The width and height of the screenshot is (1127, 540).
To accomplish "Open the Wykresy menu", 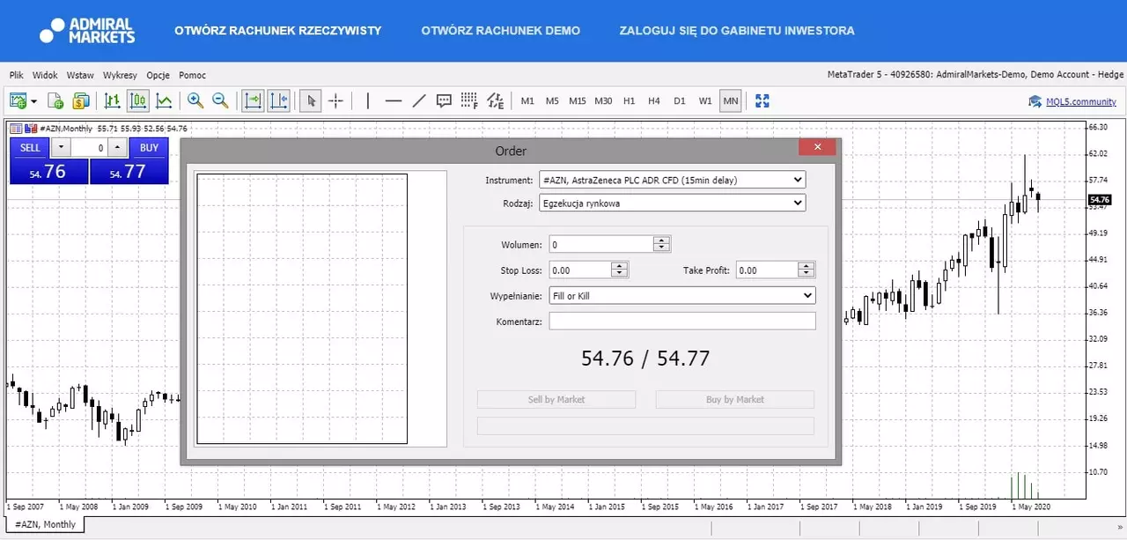I will click(120, 76).
